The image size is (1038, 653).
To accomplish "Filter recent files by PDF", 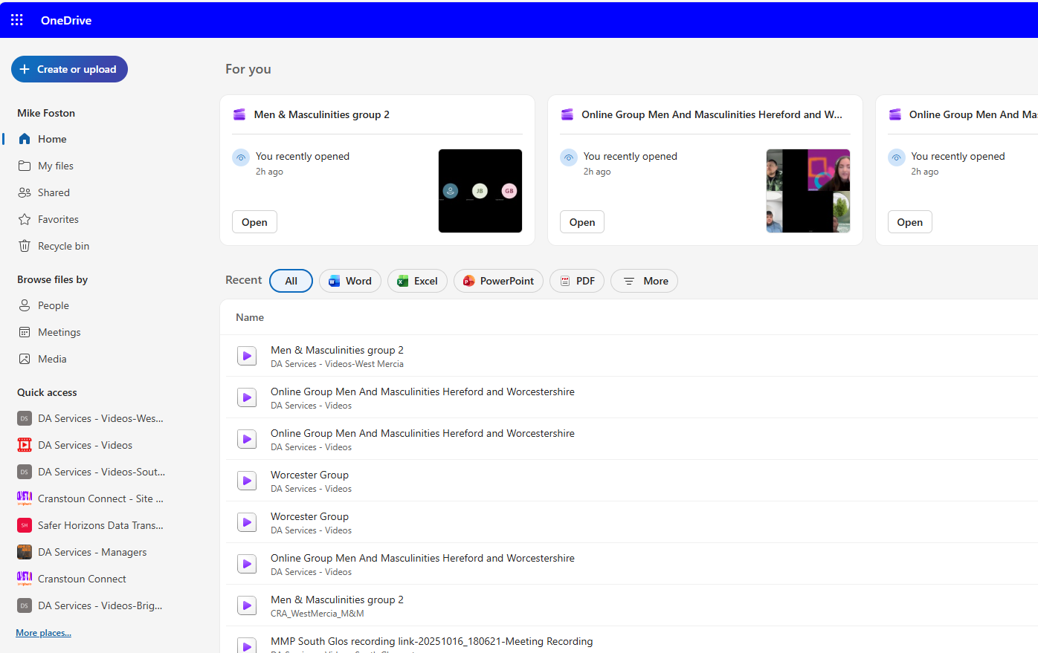I will [x=577, y=281].
